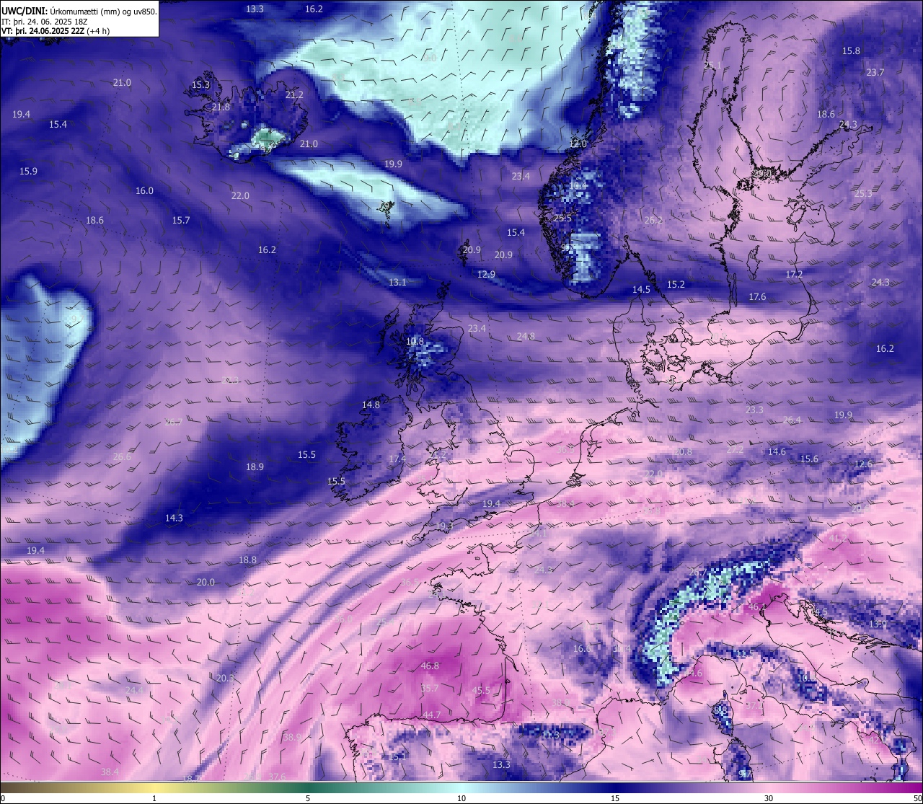The width and height of the screenshot is (923, 804).
Task: Click the 30 tick label on color scale
Action: [x=769, y=798]
